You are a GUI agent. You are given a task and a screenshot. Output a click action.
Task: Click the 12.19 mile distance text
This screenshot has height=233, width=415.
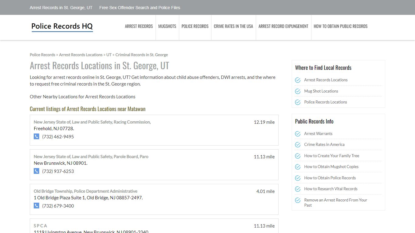264,122
